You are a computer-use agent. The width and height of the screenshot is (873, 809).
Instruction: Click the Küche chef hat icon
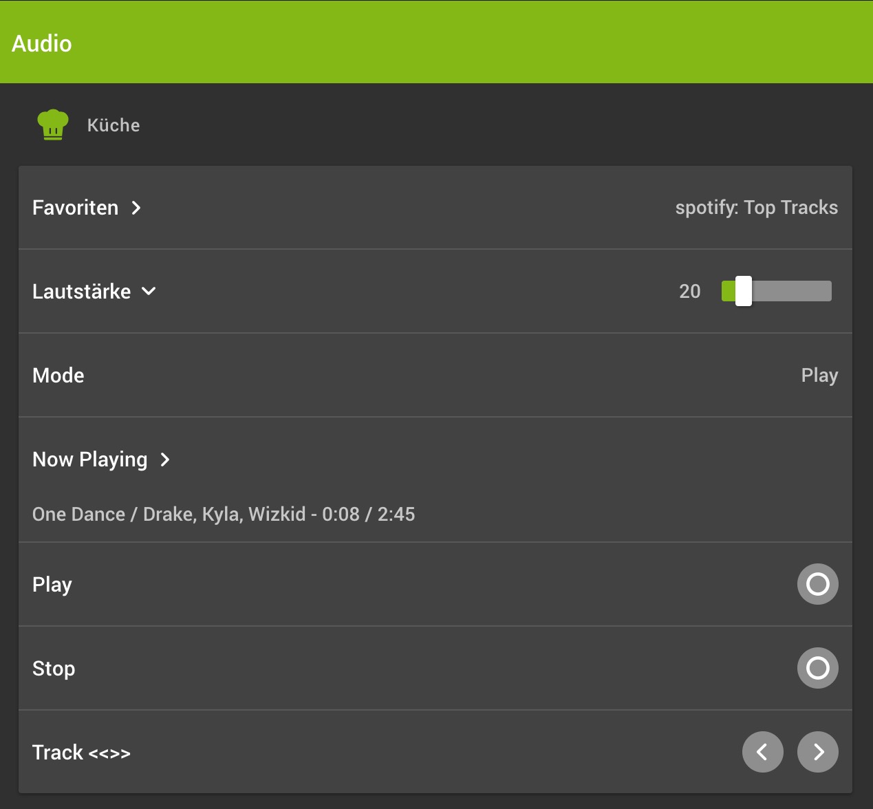[52, 125]
